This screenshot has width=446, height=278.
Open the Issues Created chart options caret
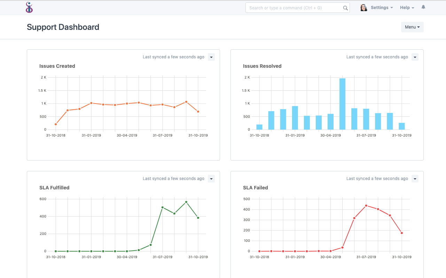(211, 57)
